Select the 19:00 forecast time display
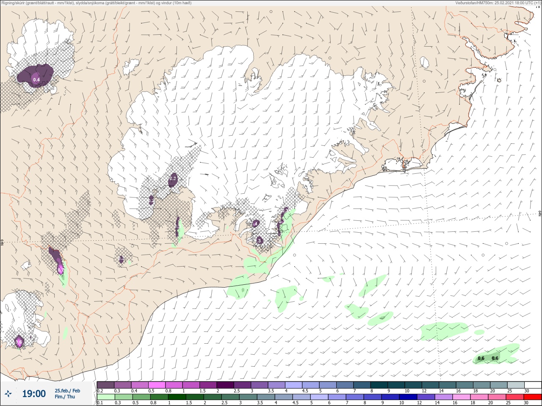 (x=34, y=394)
